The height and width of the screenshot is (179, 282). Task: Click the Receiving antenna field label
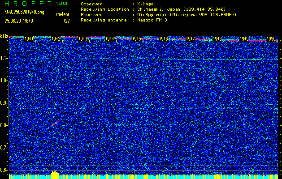pyautogui.click(x=104, y=20)
